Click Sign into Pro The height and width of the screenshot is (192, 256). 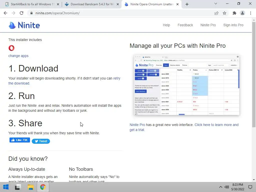(x=233, y=25)
